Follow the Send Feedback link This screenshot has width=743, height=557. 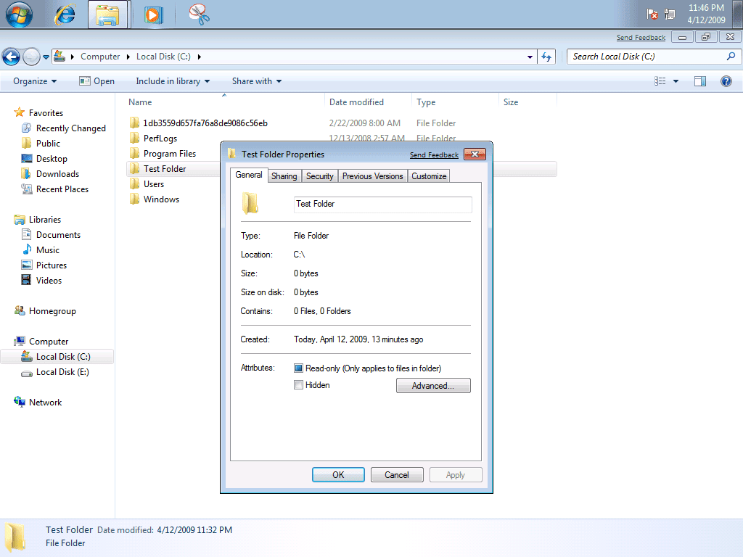pos(434,154)
